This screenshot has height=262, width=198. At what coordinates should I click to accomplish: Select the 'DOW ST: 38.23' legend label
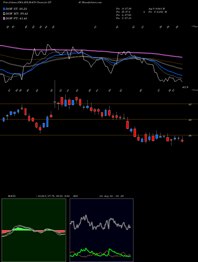16,9
